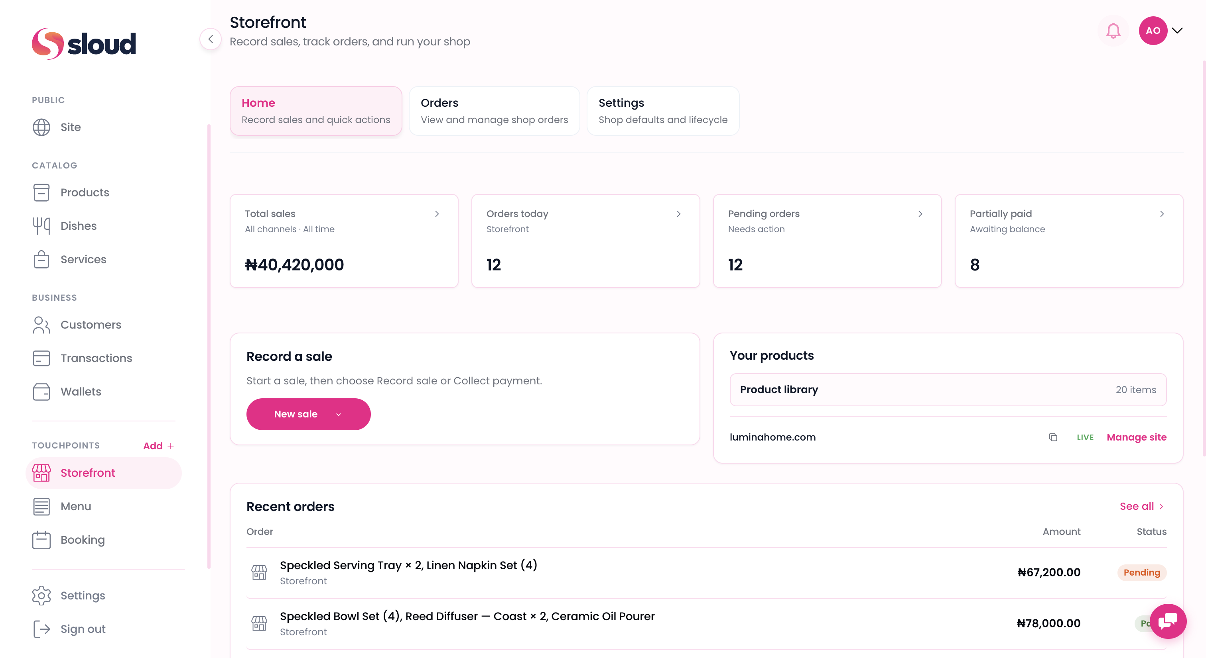1206x658 pixels.
Task: Open Orders today details arrow
Action: pyautogui.click(x=678, y=214)
